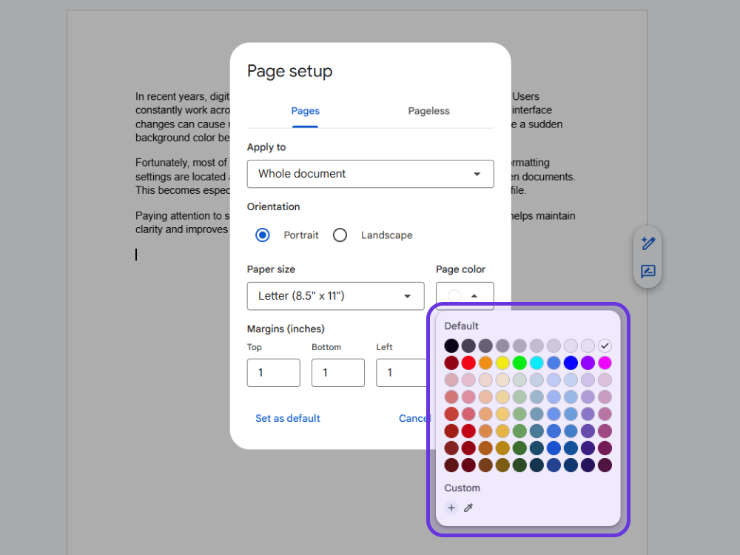Select Portrait orientation
The image size is (740, 555).
point(263,235)
